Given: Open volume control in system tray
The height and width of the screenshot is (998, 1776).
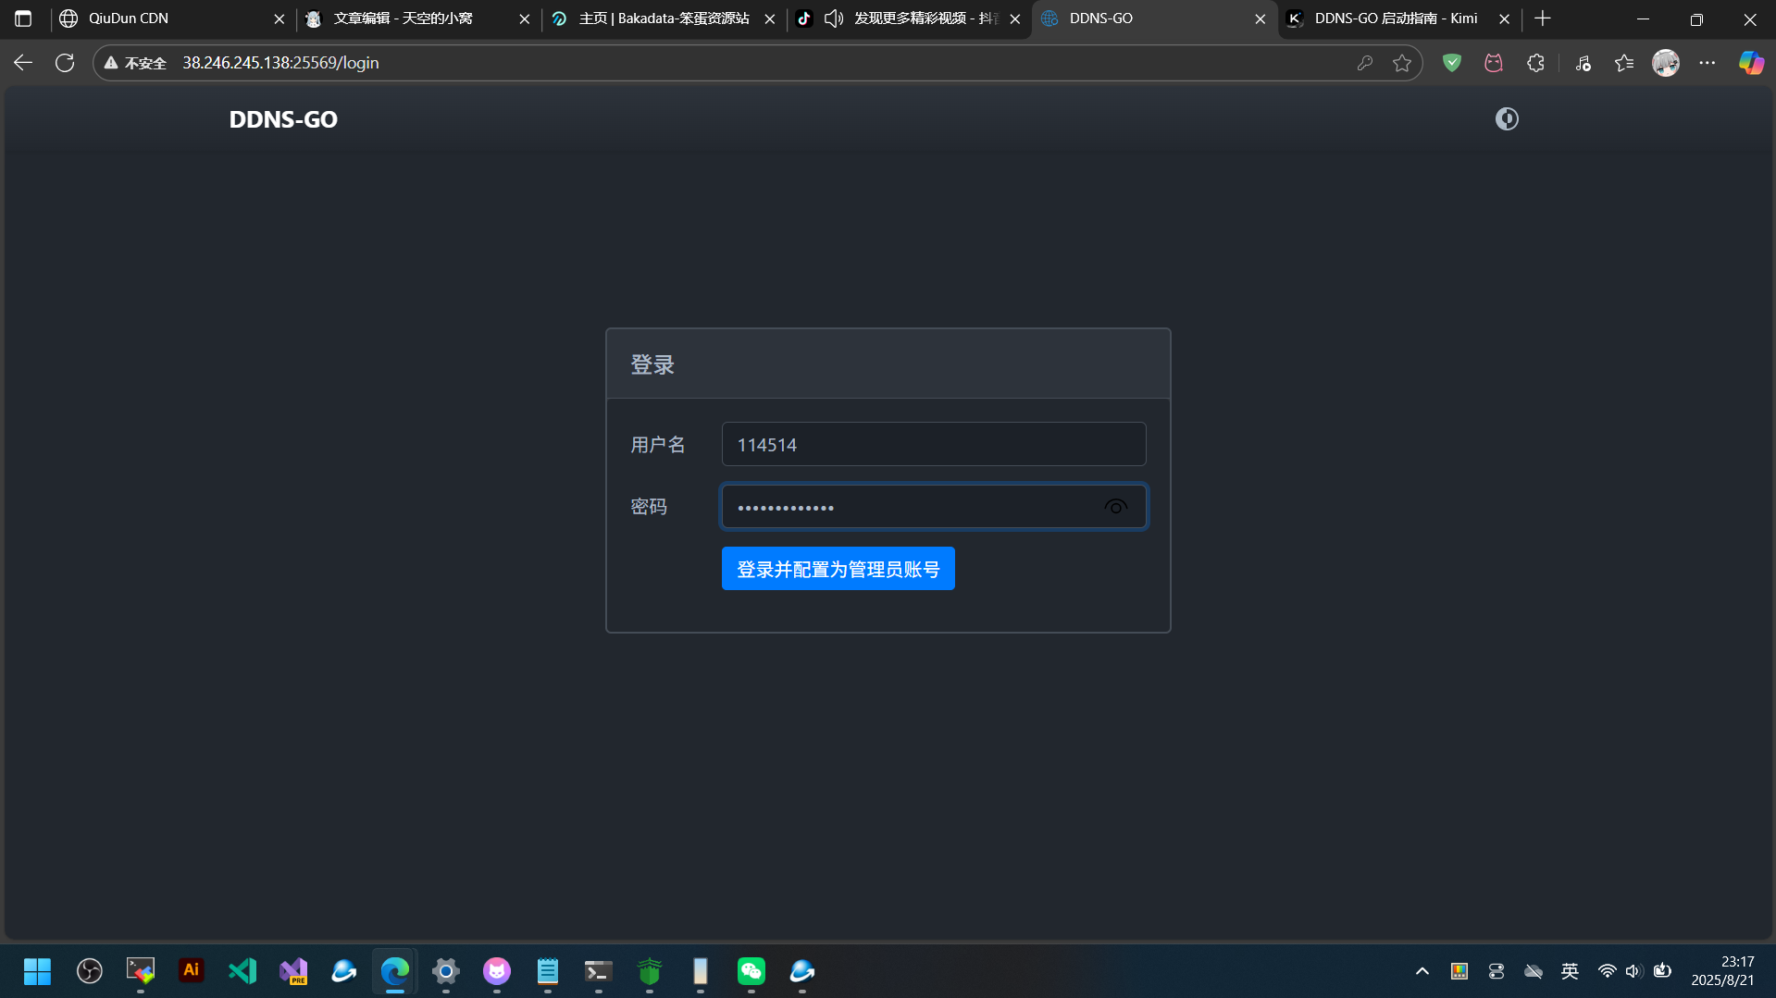Looking at the screenshot, I should point(1633,971).
